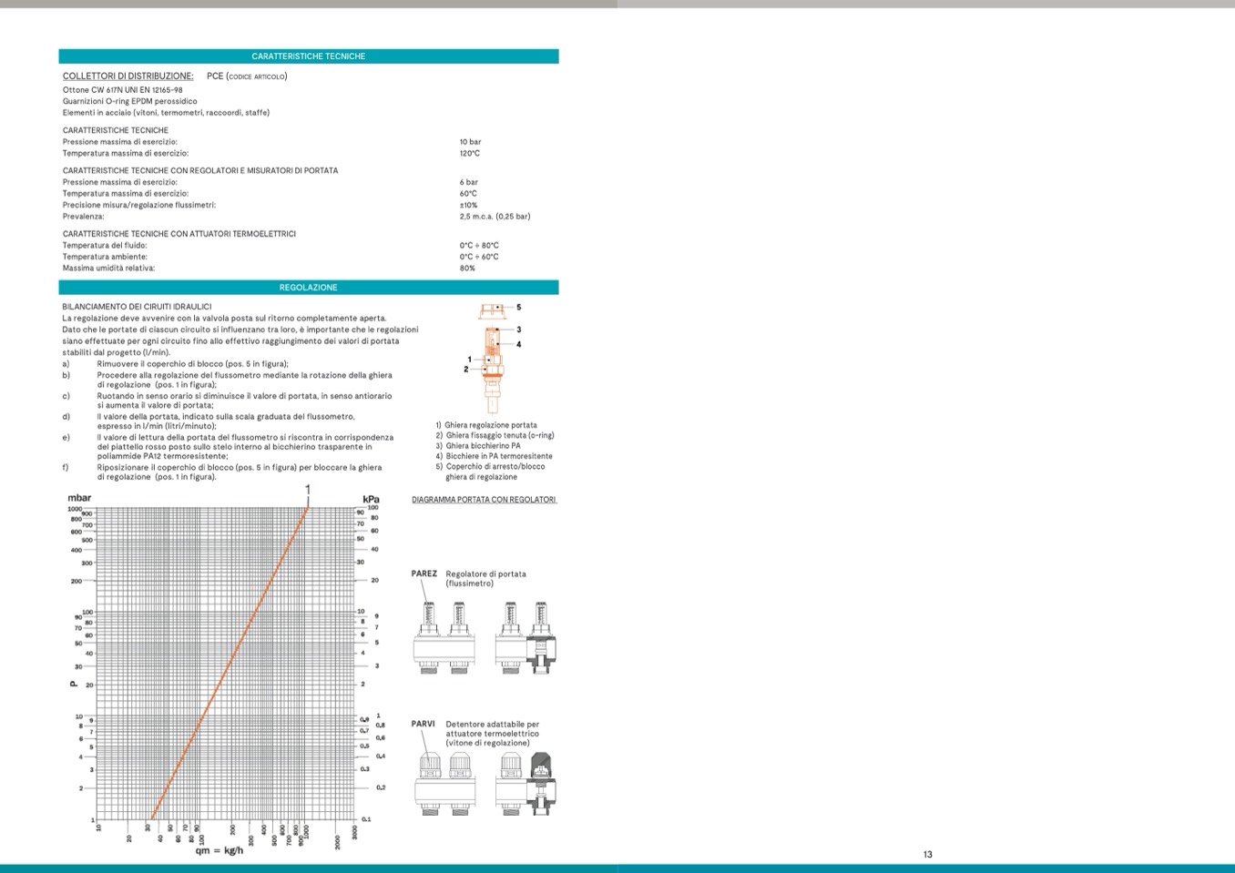Click the flowmeter component diagram

point(492,355)
